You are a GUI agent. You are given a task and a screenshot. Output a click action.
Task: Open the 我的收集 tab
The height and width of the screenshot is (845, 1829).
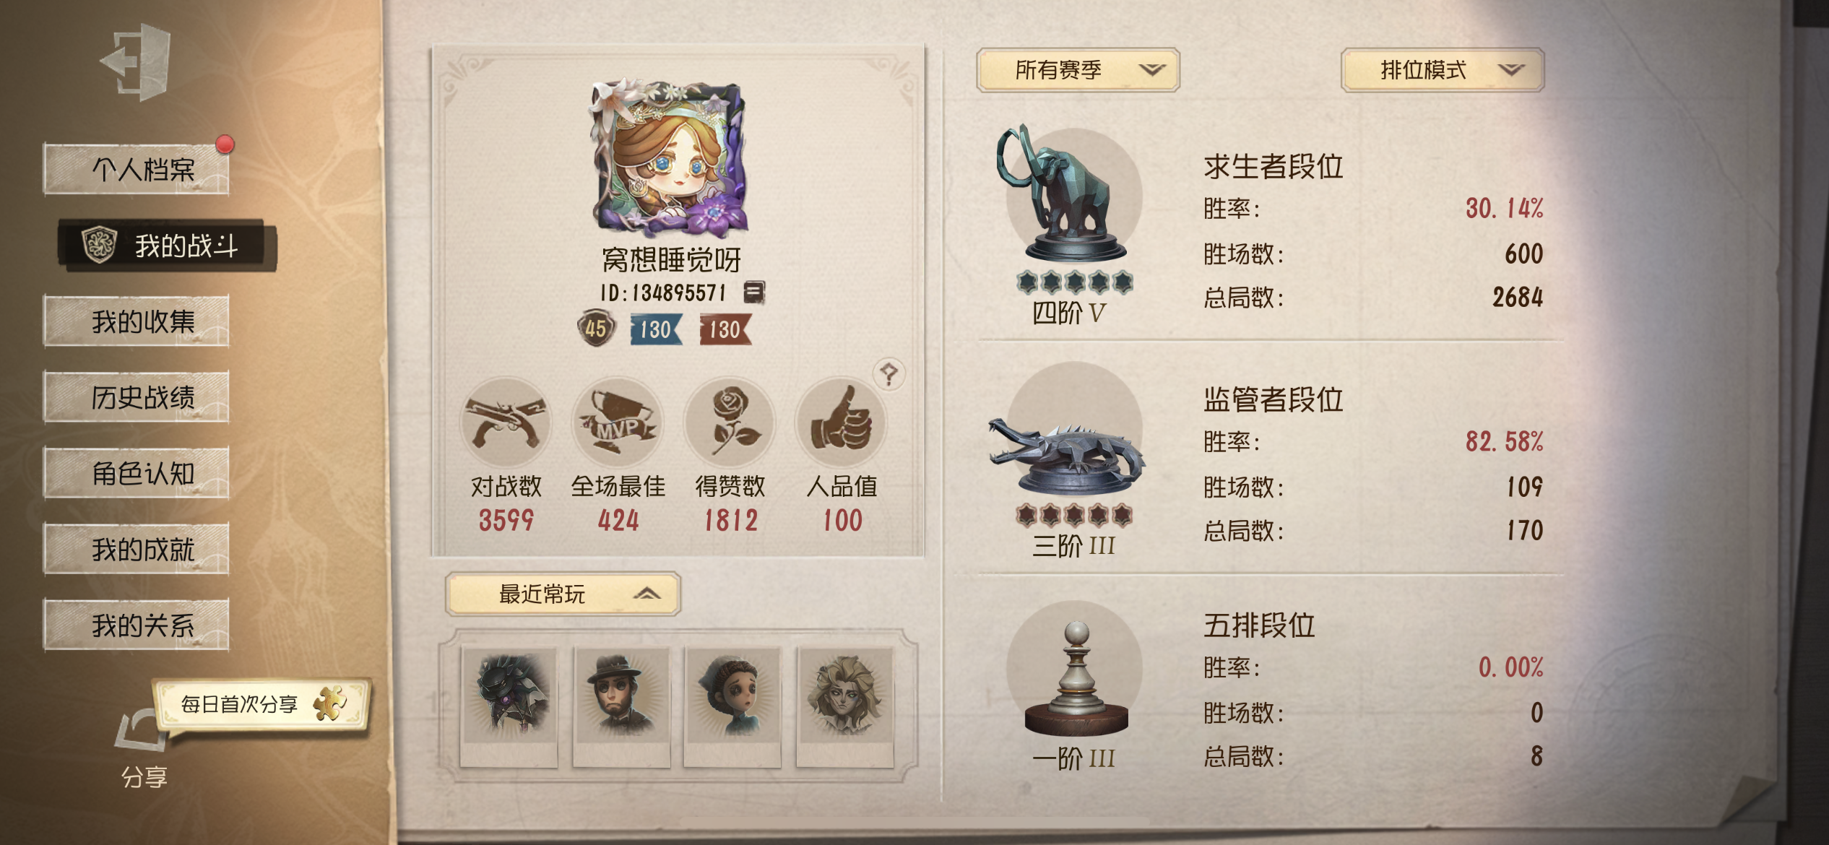click(137, 321)
